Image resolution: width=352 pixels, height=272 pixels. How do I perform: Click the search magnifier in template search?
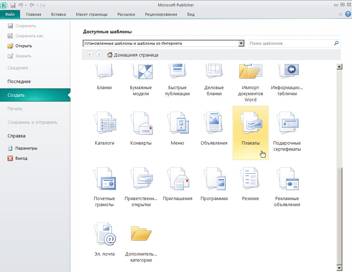pos(336,43)
